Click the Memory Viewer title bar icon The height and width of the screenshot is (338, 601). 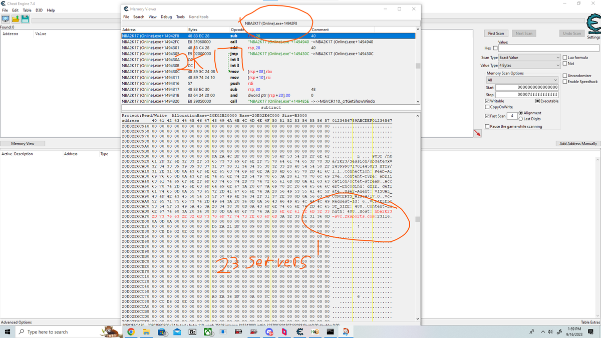tap(126, 9)
